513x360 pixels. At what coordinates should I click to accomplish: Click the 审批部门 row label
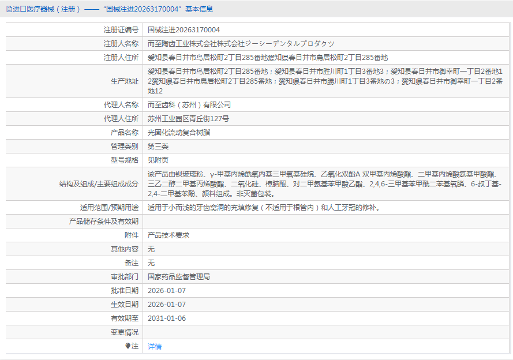[x=125, y=277]
